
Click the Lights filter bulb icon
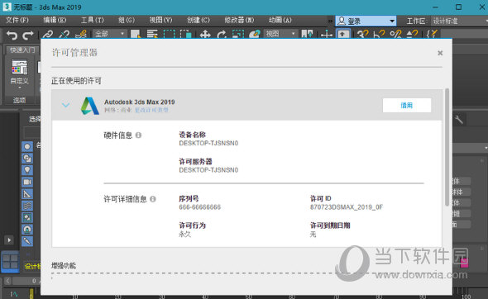pos(27,170)
